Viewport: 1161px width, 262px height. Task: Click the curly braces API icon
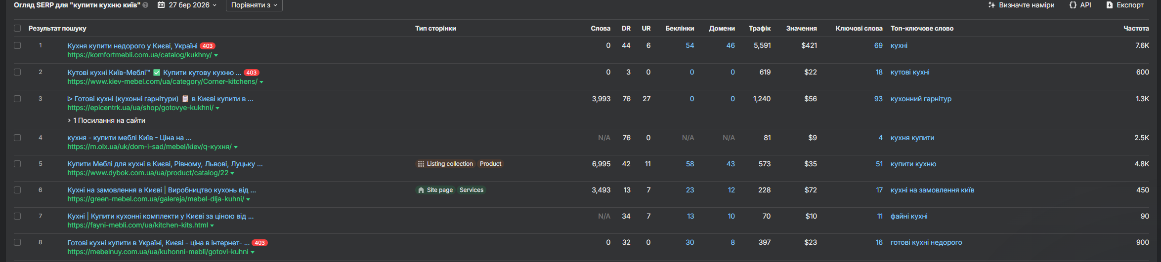pos(1073,5)
